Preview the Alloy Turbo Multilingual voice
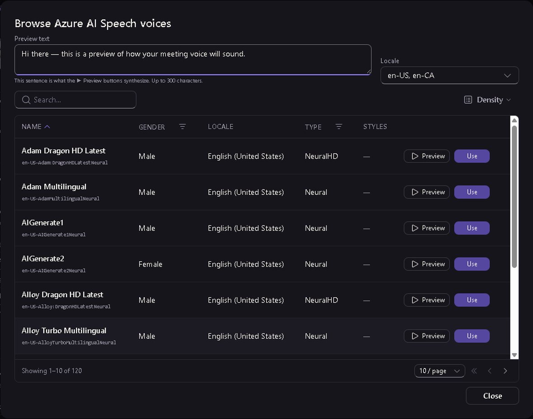 (426, 336)
